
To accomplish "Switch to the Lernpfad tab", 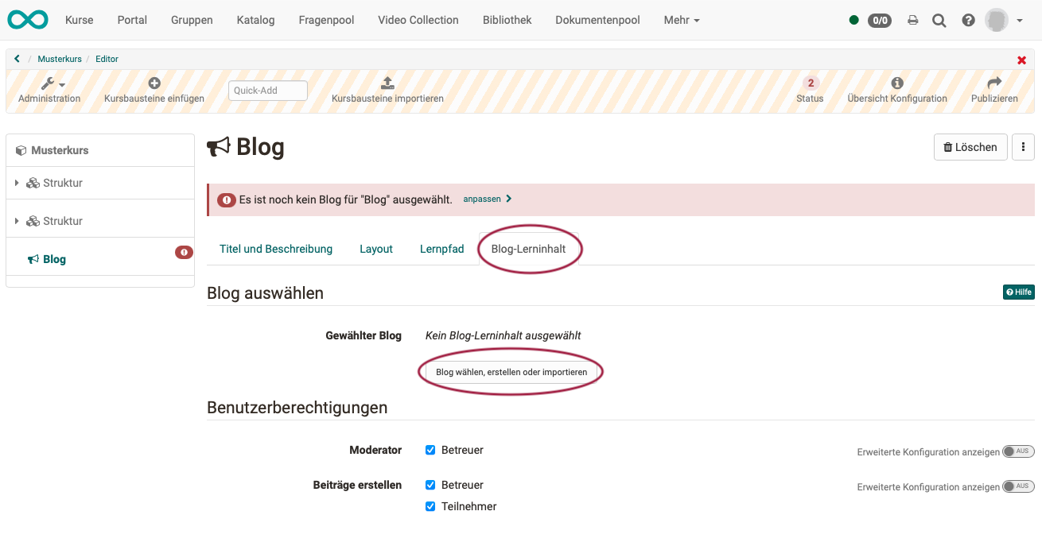I will pos(441,249).
